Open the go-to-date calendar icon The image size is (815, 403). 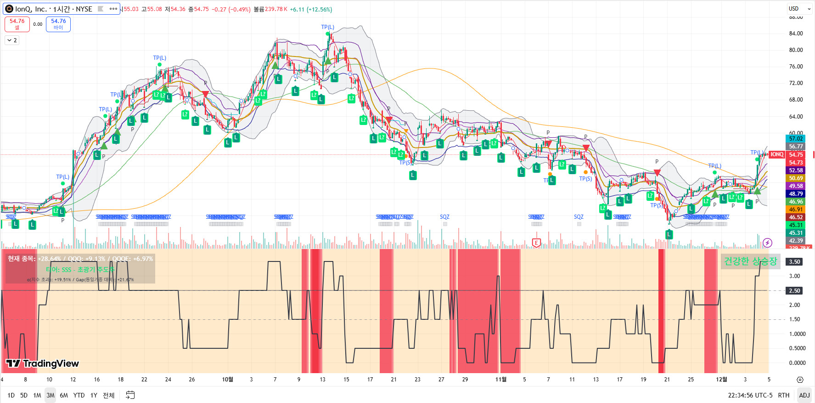130,395
